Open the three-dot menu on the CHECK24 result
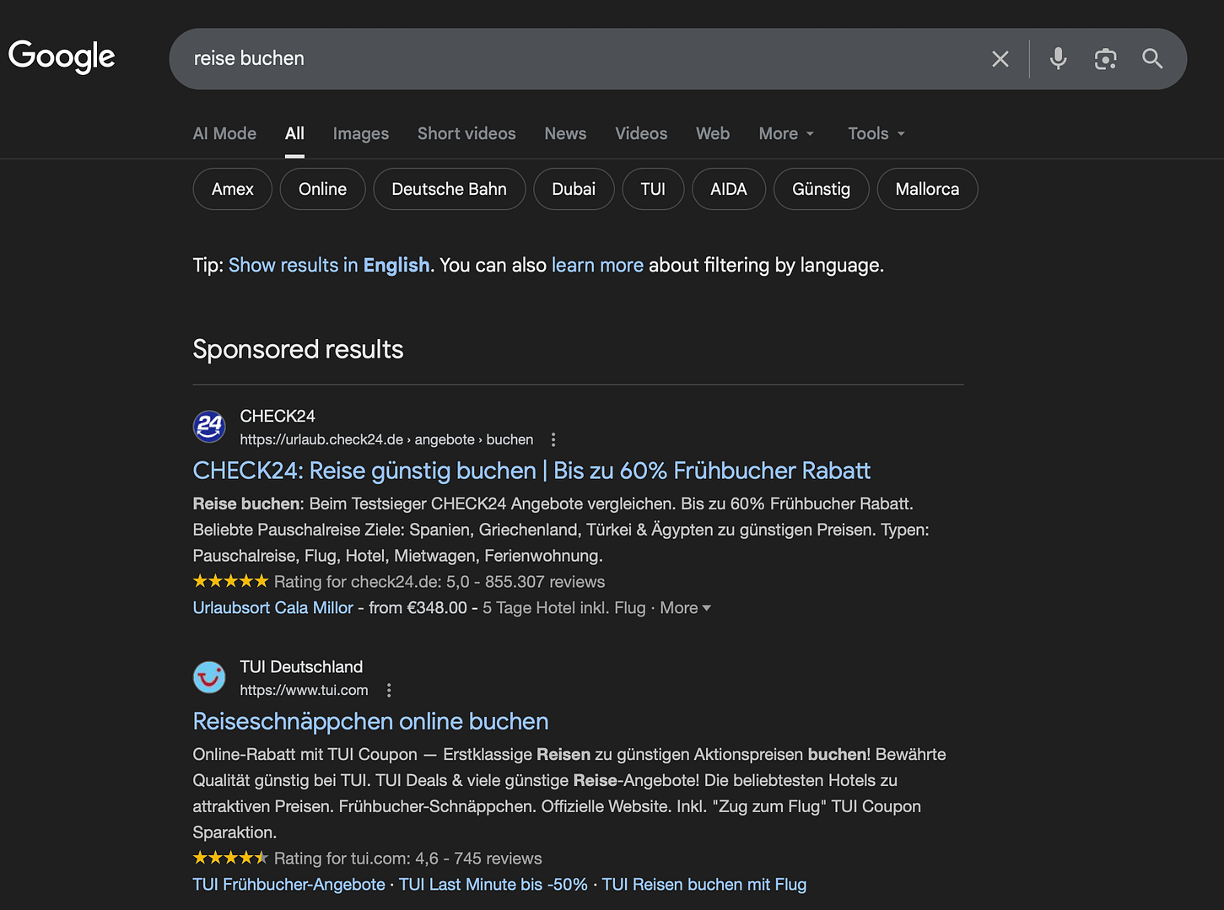Viewport: 1224px width, 910px height. point(553,439)
